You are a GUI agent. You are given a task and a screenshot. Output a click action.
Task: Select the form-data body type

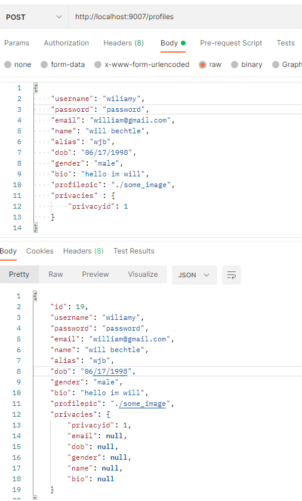(x=63, y=65)
